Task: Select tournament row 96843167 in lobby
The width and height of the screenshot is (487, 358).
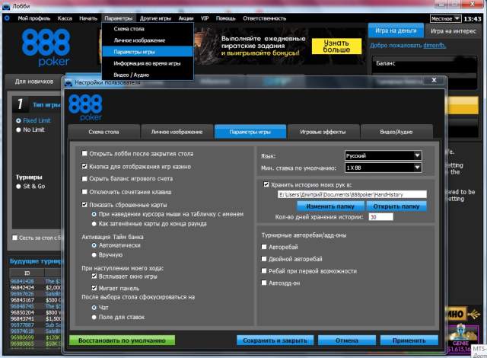Action: [x=36, y=300]
